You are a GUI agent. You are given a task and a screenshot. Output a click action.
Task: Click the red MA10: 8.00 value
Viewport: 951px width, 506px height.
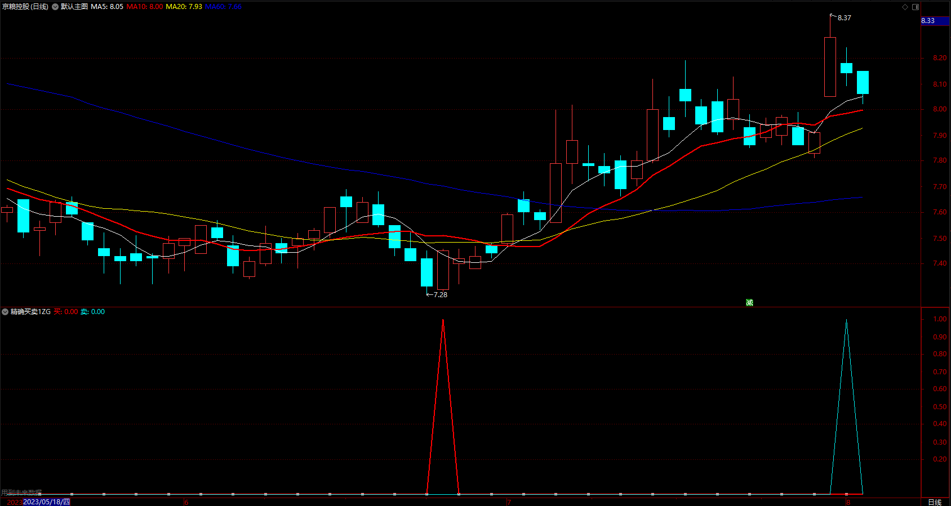pos(145,7)
